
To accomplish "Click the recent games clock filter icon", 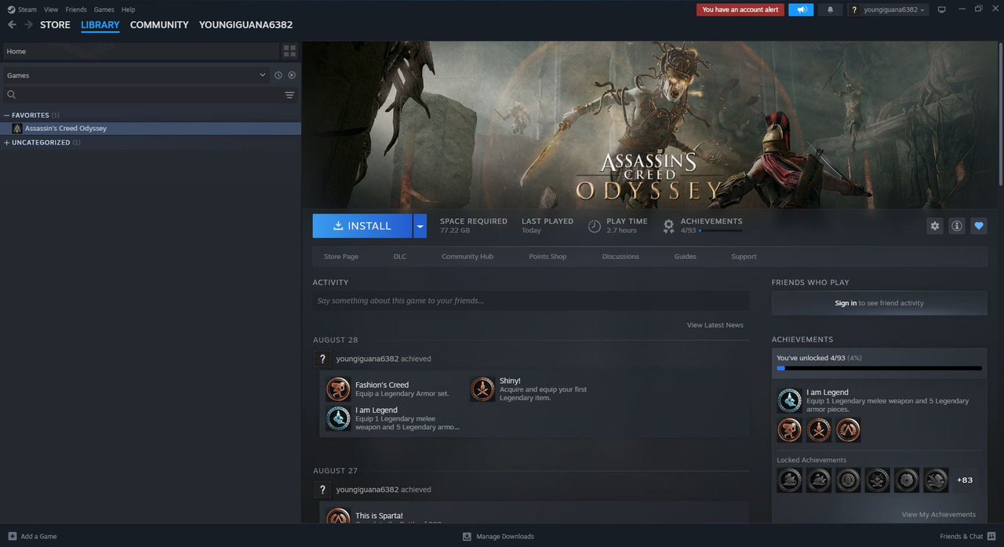I will pyautogui.click(x=278, y=75).
